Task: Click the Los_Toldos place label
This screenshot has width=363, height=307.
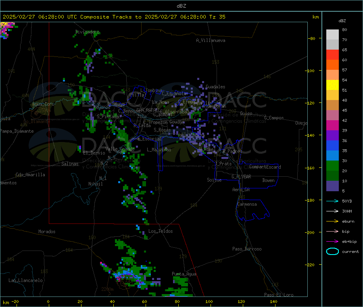Action: 161,231
